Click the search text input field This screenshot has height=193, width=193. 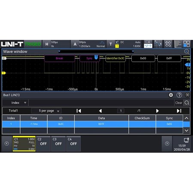(101, 103)
